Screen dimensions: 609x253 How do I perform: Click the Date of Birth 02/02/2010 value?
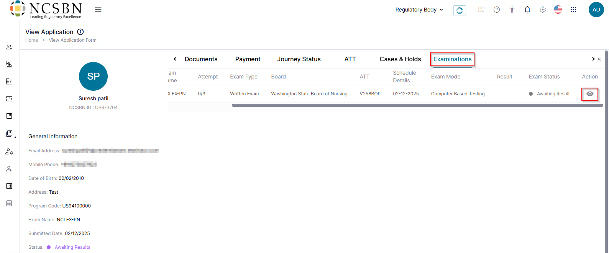71,178
